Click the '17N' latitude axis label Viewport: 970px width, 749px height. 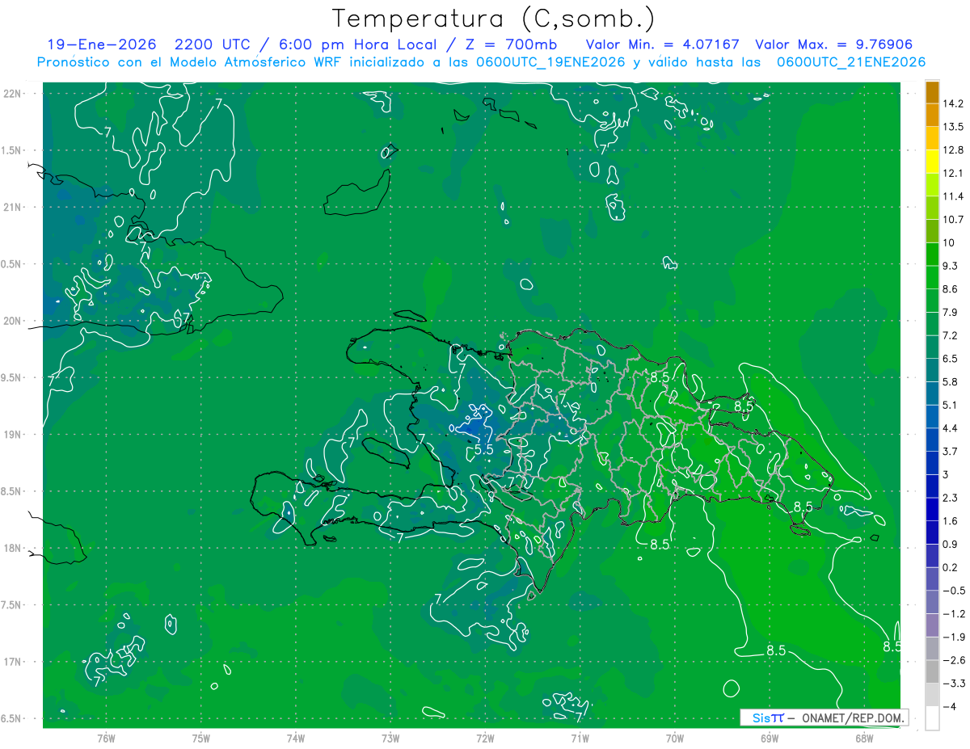(x=11, y=662)
